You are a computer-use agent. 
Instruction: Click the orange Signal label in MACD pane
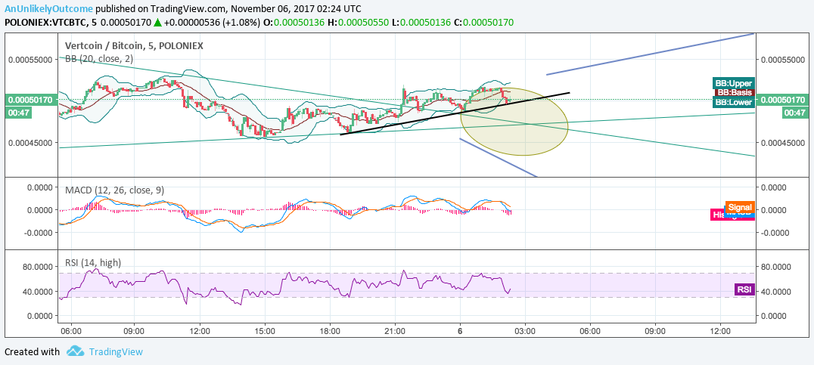pos(738,207)
